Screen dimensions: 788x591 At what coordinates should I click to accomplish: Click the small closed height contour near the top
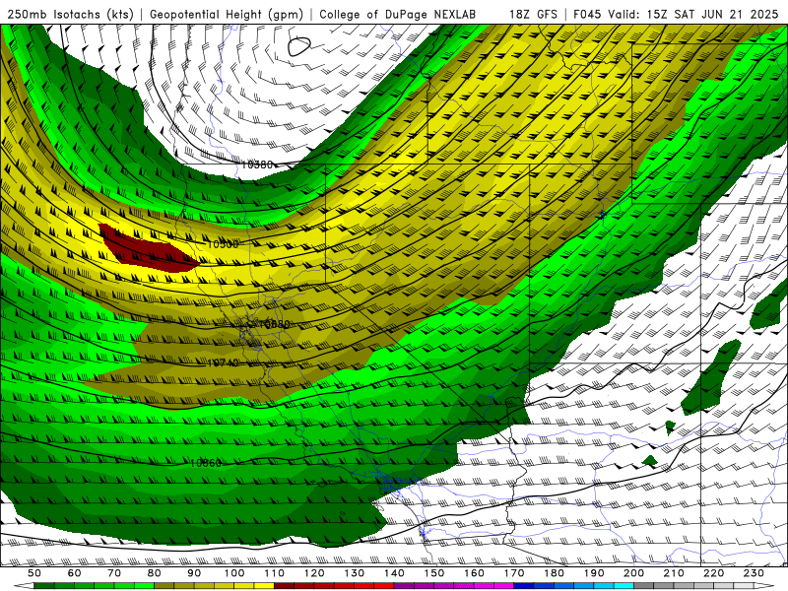tap(299, 46)
